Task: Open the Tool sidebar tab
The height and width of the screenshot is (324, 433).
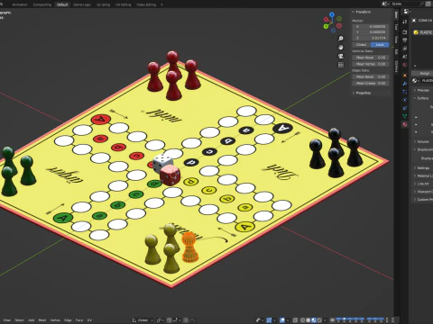Action: pyautogui.click(x=396, y=27)
